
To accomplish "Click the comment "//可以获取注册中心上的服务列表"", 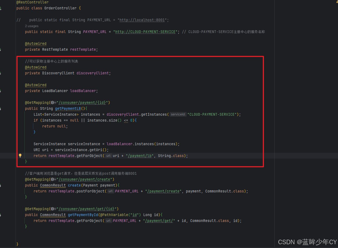I will point(52,61).
